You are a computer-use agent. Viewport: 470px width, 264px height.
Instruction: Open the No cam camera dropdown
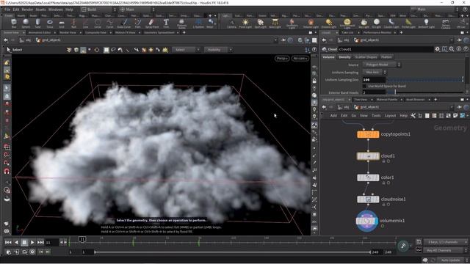300,59
